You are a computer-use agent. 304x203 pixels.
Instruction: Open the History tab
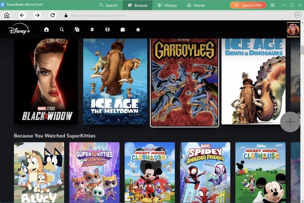[167, 5]
